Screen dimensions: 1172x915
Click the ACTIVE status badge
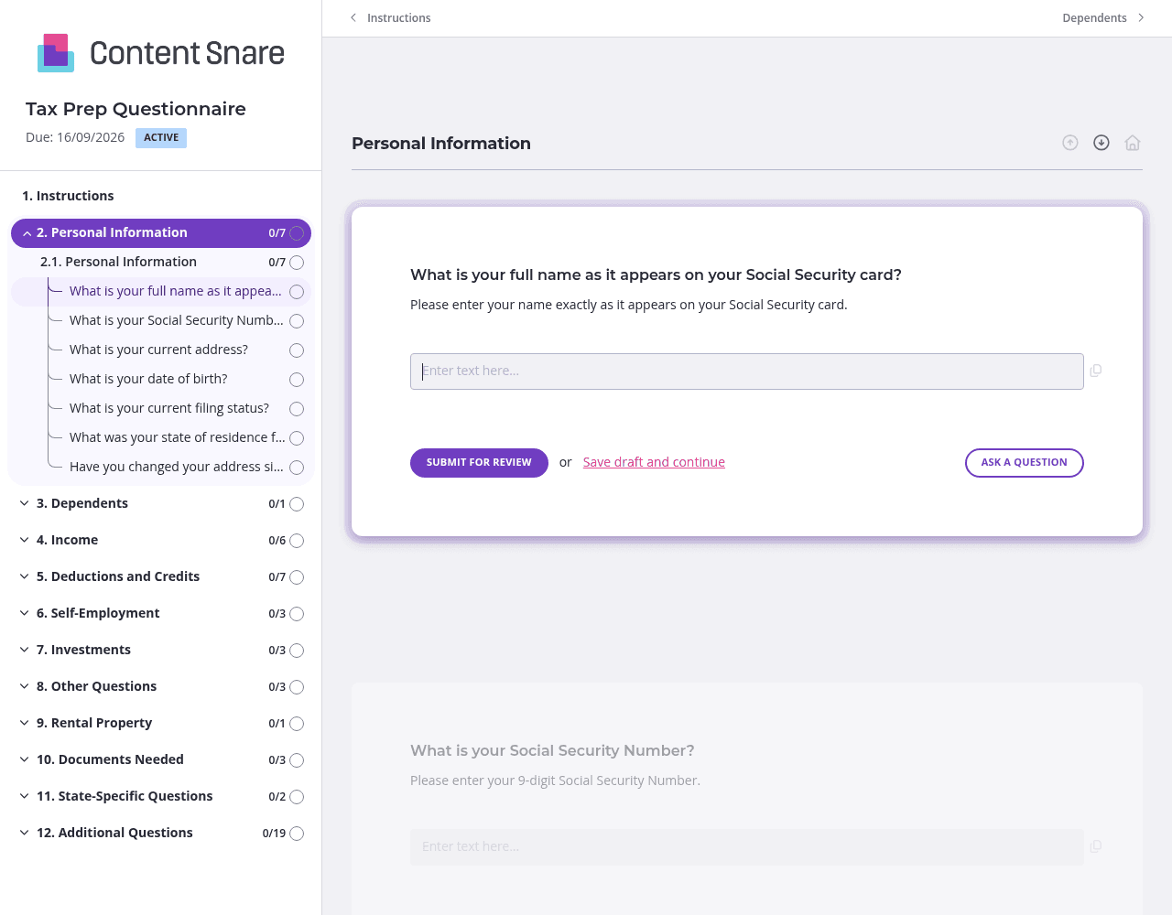[161, 138]
